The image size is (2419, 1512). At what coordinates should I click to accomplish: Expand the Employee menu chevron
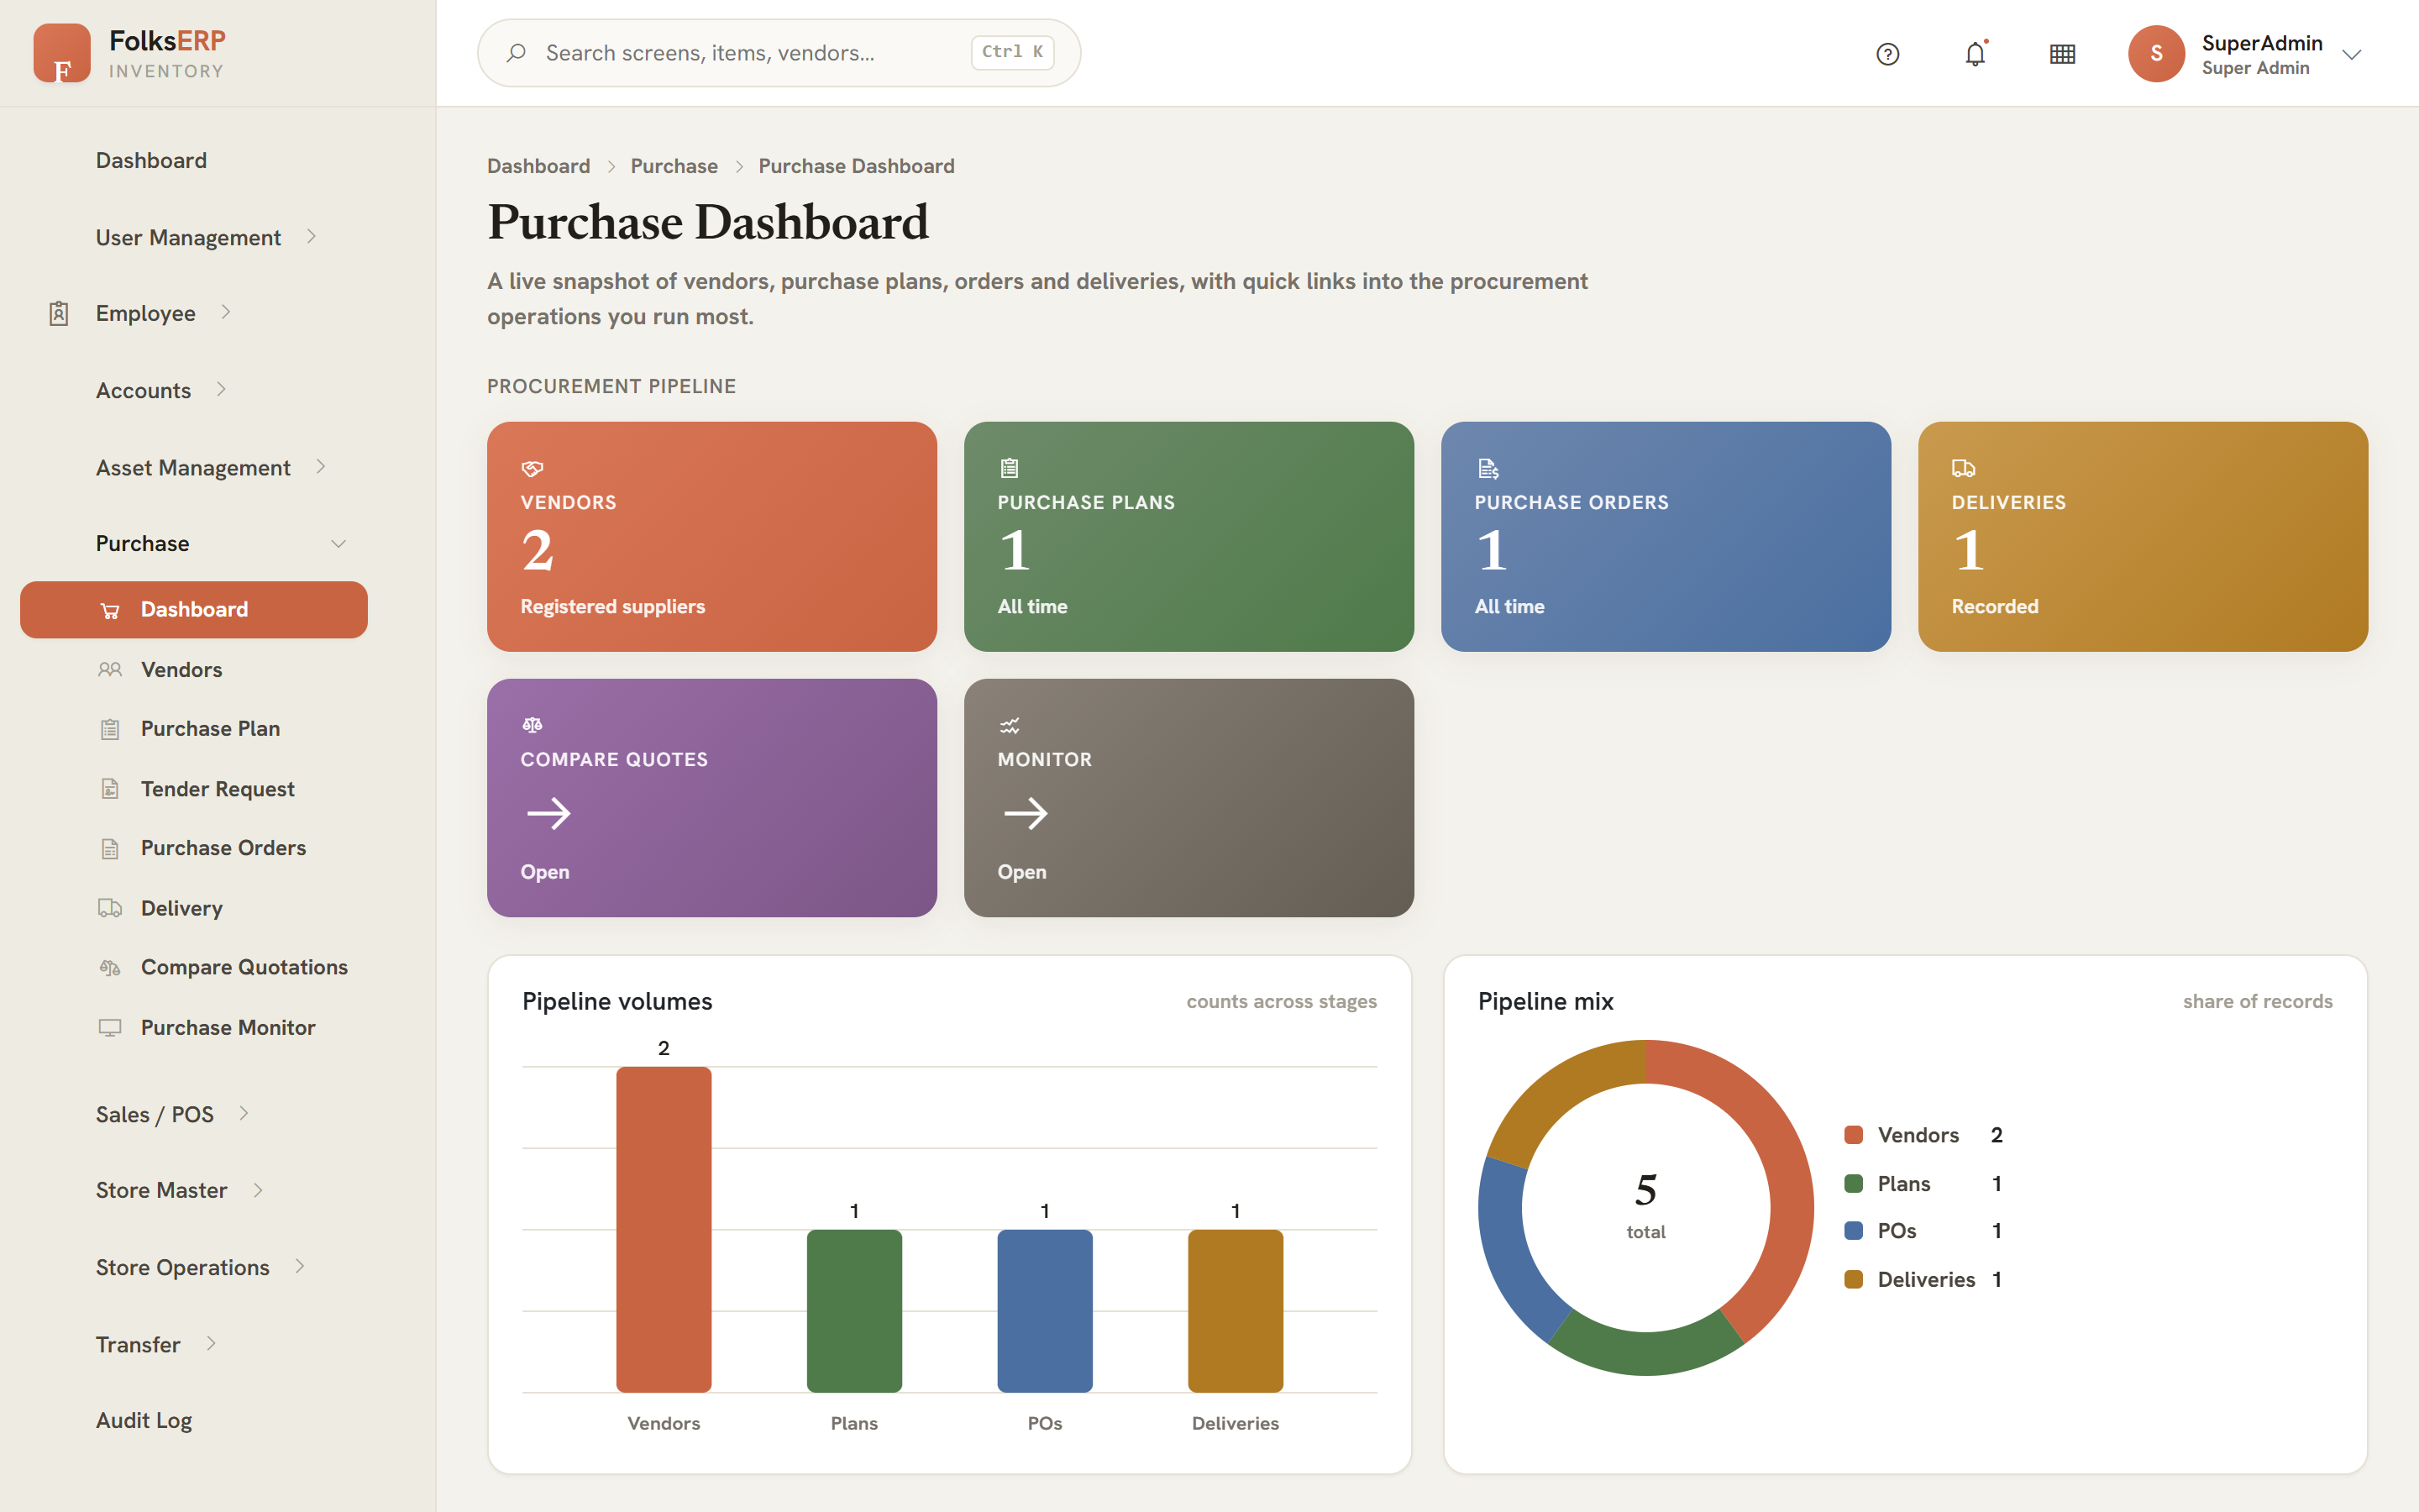click(226, 312)
